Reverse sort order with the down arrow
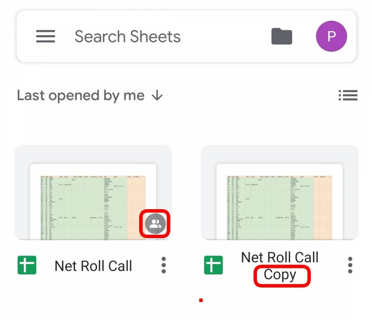Image resolution: width=373 pixels, height=321 pixels. click(x=157, y=96)
